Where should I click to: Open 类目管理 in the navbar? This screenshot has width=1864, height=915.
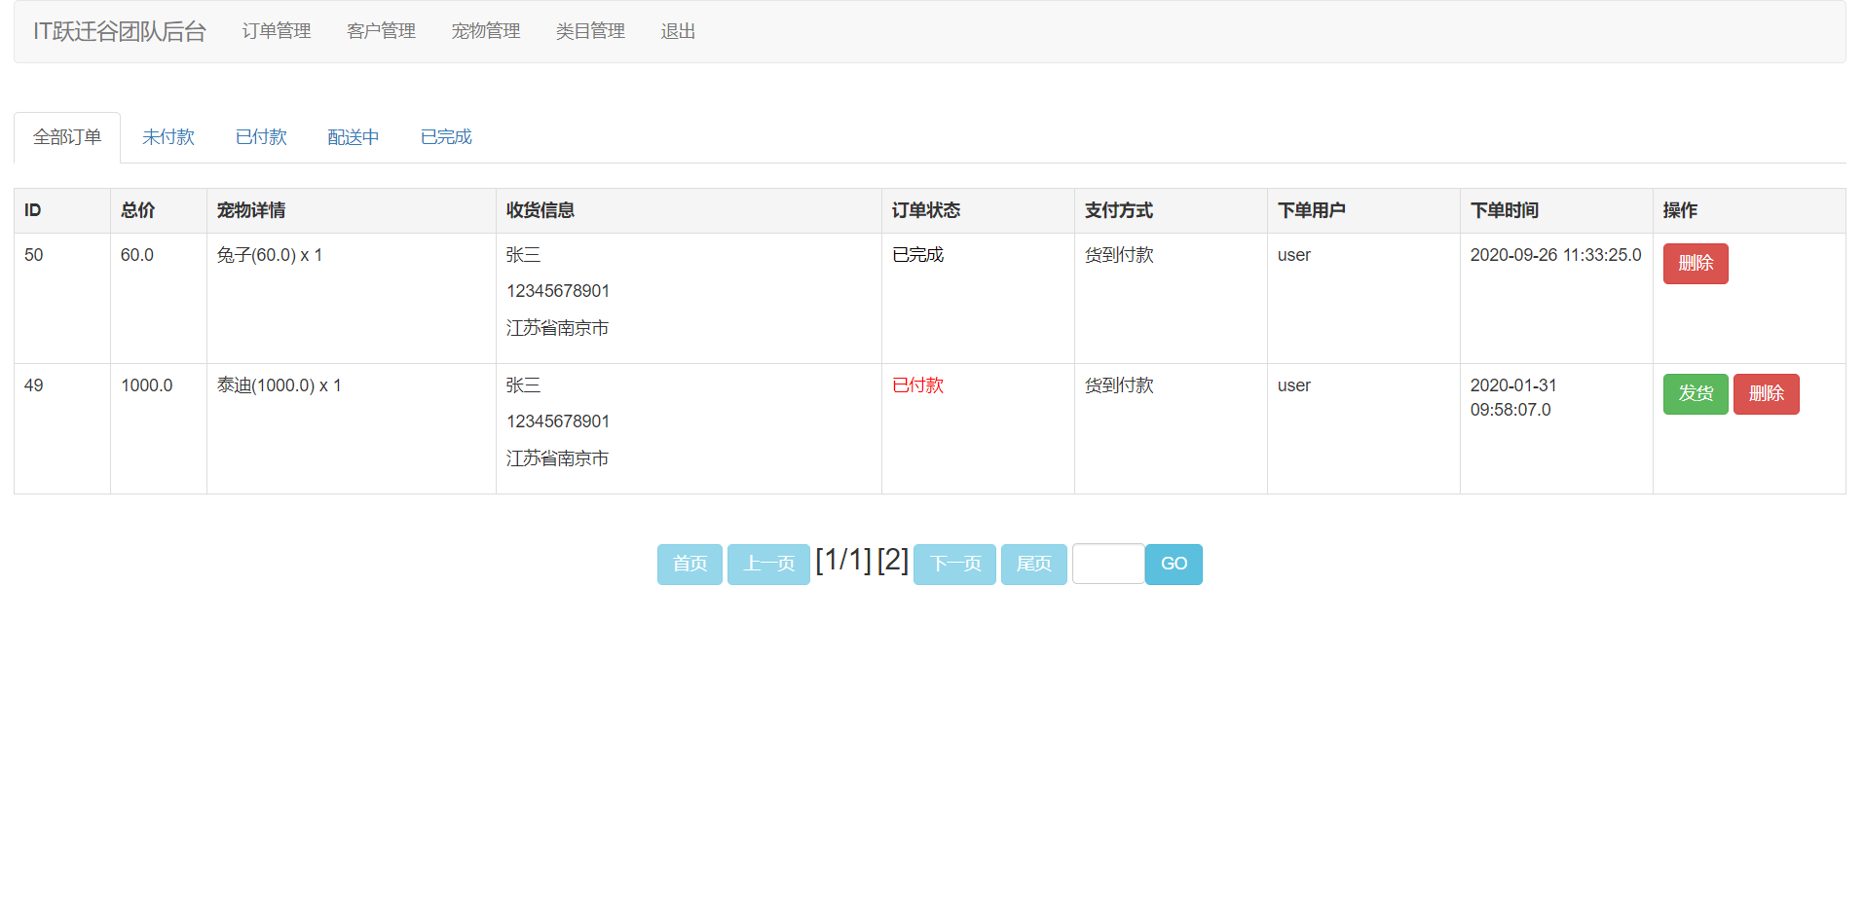[590, 31]
